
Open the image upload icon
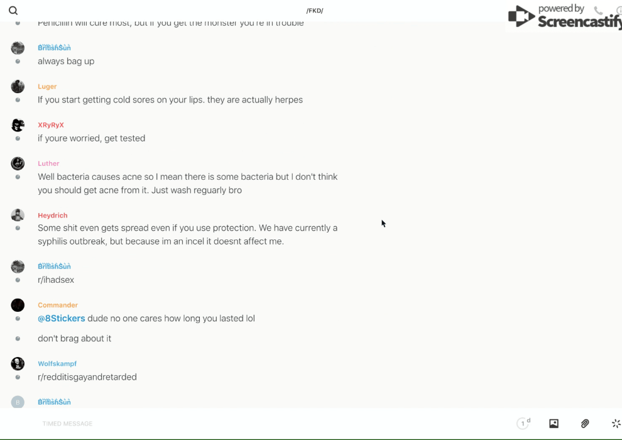click(x=554, y=424)
